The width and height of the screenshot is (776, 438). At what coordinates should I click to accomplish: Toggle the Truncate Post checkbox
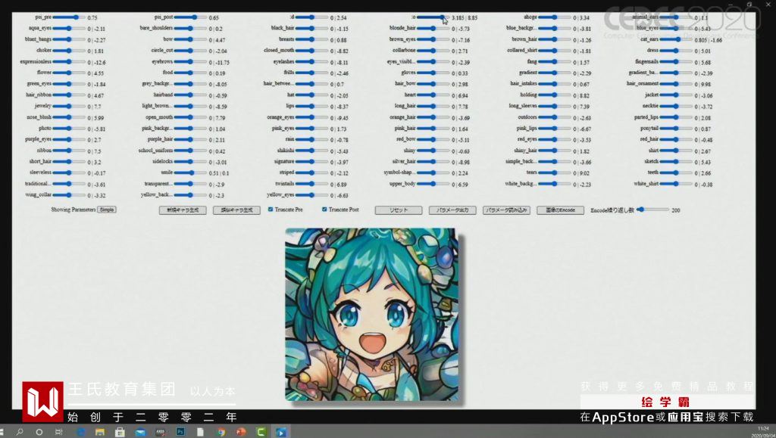(324, 210)
